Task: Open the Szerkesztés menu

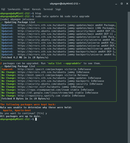Action: point(14,9)
